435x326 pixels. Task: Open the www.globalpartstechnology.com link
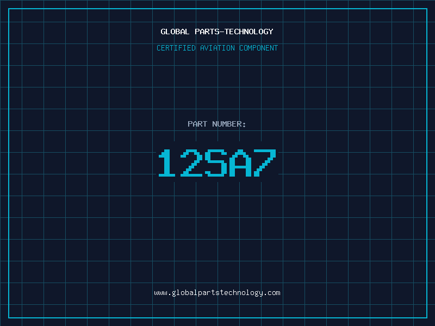[217, 293]
